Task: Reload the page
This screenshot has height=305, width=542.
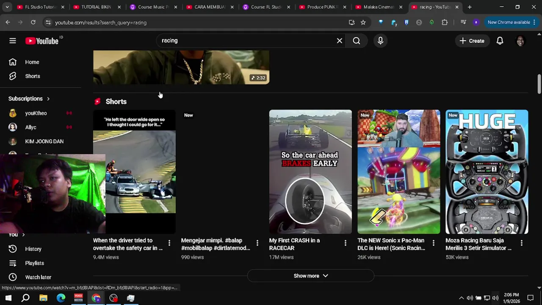Action: (x=33, y=22)
